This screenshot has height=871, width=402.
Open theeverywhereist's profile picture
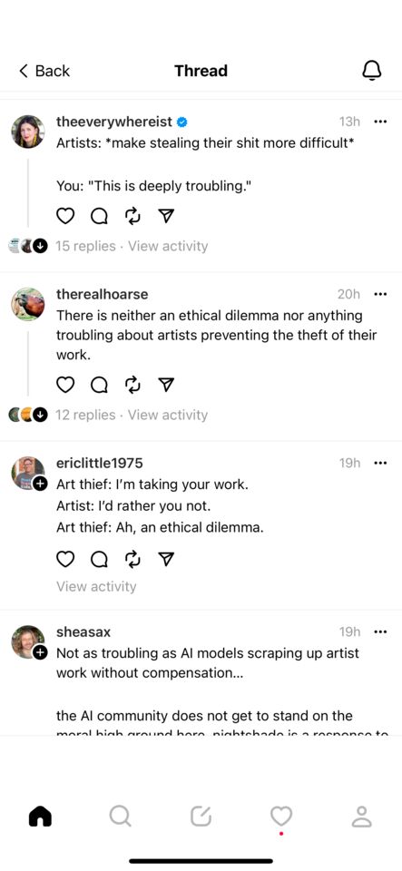point(28,132)
